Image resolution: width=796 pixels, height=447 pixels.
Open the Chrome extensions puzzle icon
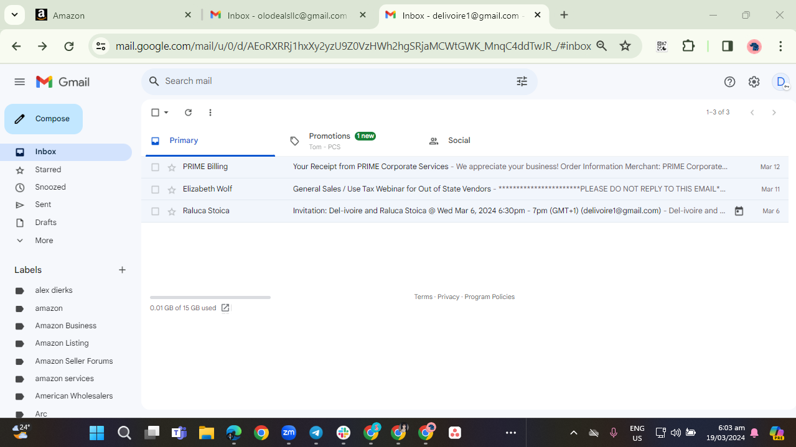point(688,46)
